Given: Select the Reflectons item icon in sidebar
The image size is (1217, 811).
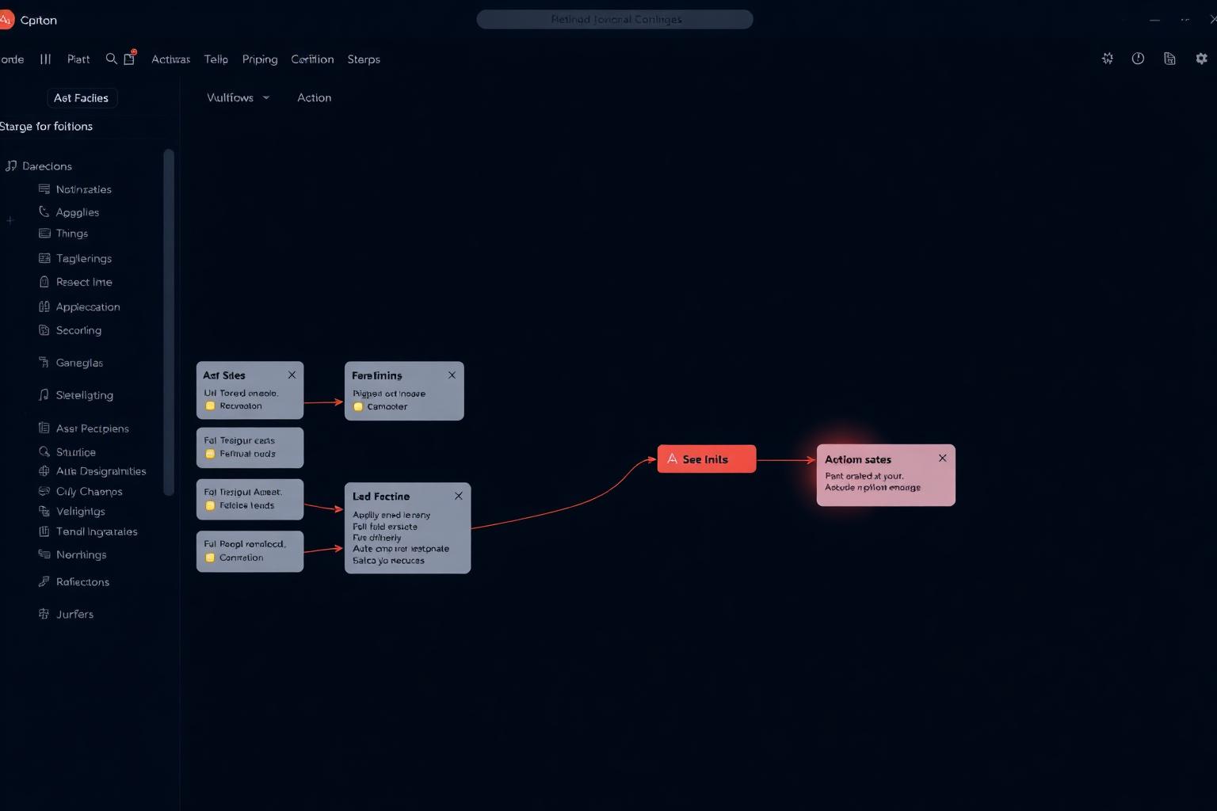Looking at the screenshot, I should 44,581.
